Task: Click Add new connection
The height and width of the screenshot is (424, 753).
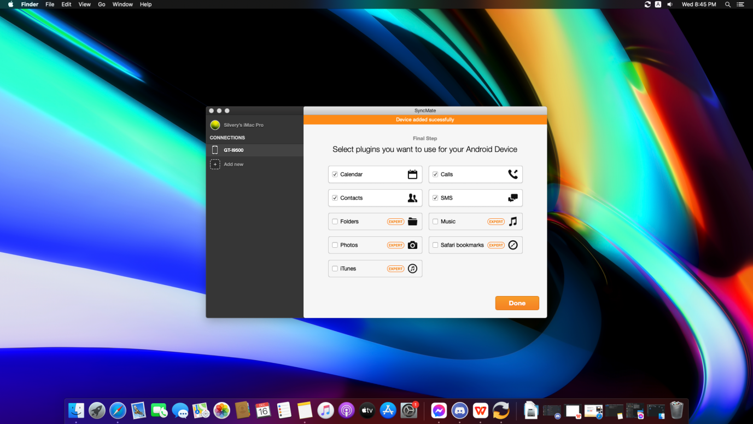Action: click(x=233, y=164)
